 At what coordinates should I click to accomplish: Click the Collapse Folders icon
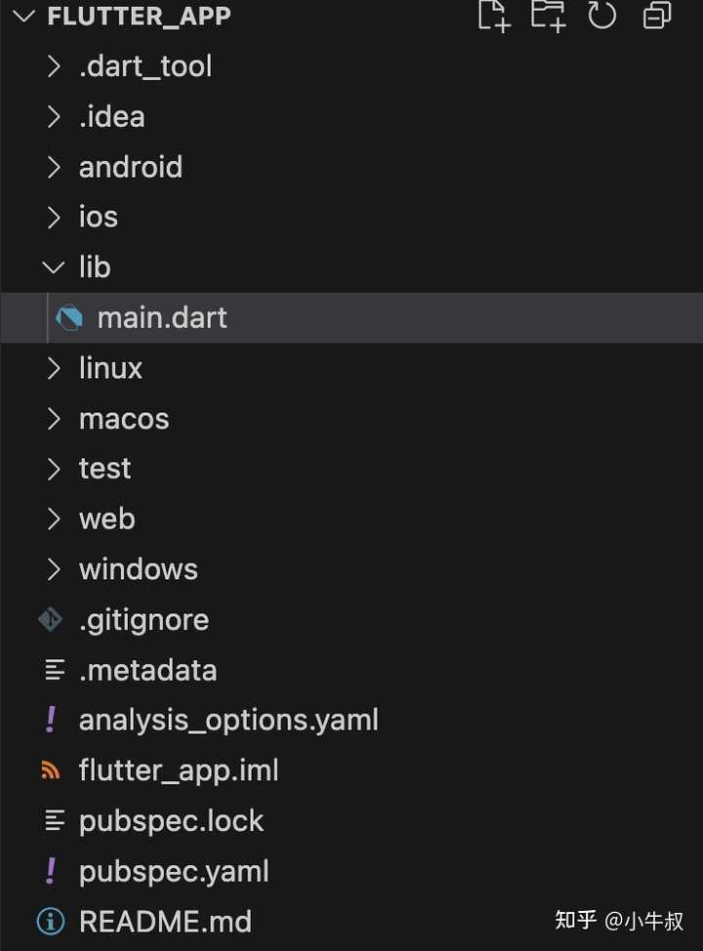pyautogui.click(x=656, y=16)
